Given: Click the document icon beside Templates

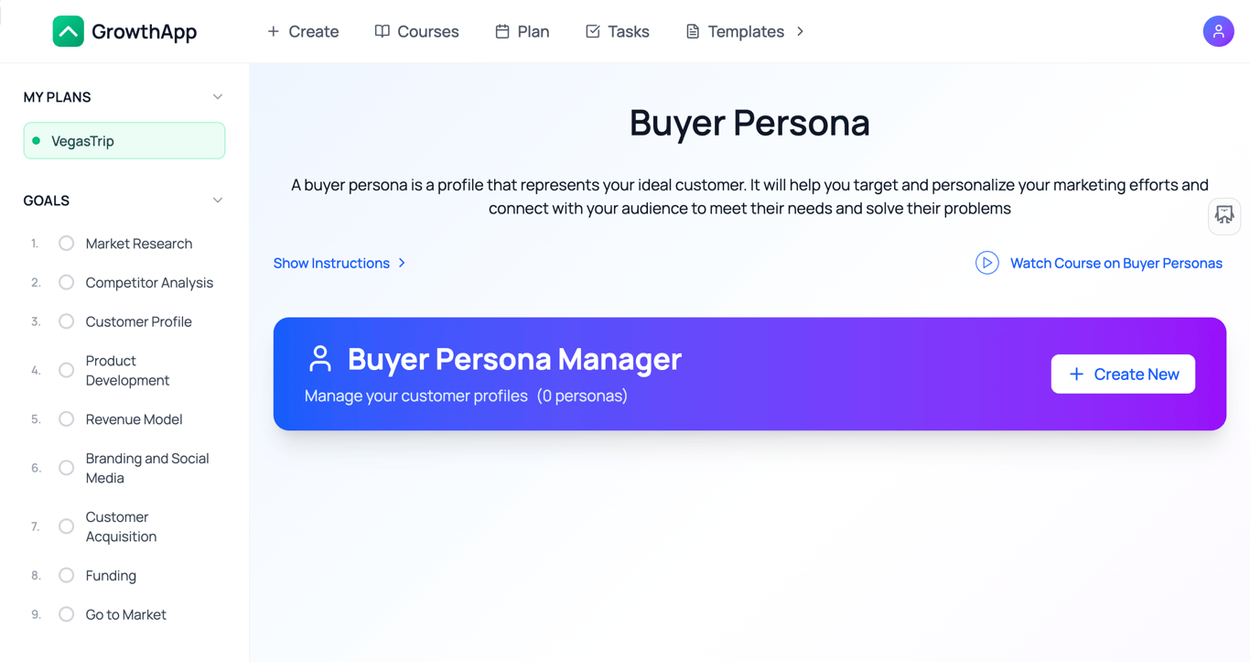Looking at the screenshot, I should tap(693, 31).
